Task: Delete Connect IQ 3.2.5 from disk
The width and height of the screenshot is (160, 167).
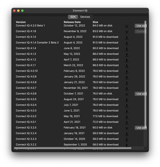Action: (127, 128)
